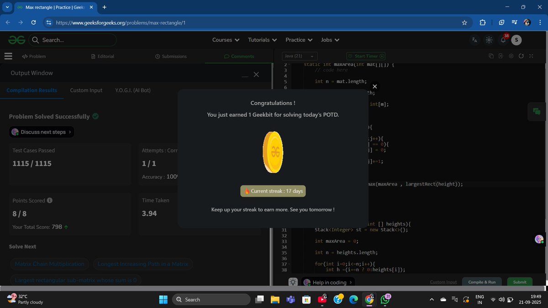
Task: Open editor settings gear icon
Action: tap(511, 56)
